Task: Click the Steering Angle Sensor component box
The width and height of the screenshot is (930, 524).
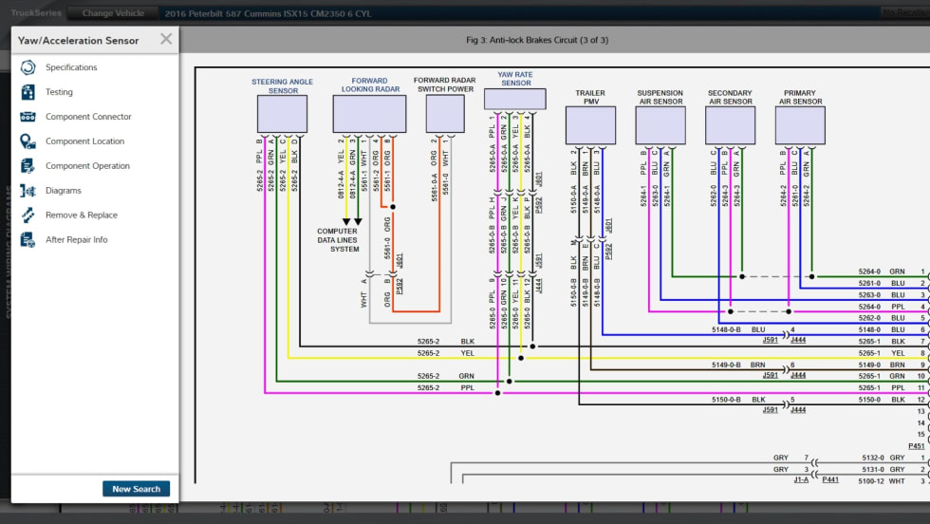Action: 282,114
